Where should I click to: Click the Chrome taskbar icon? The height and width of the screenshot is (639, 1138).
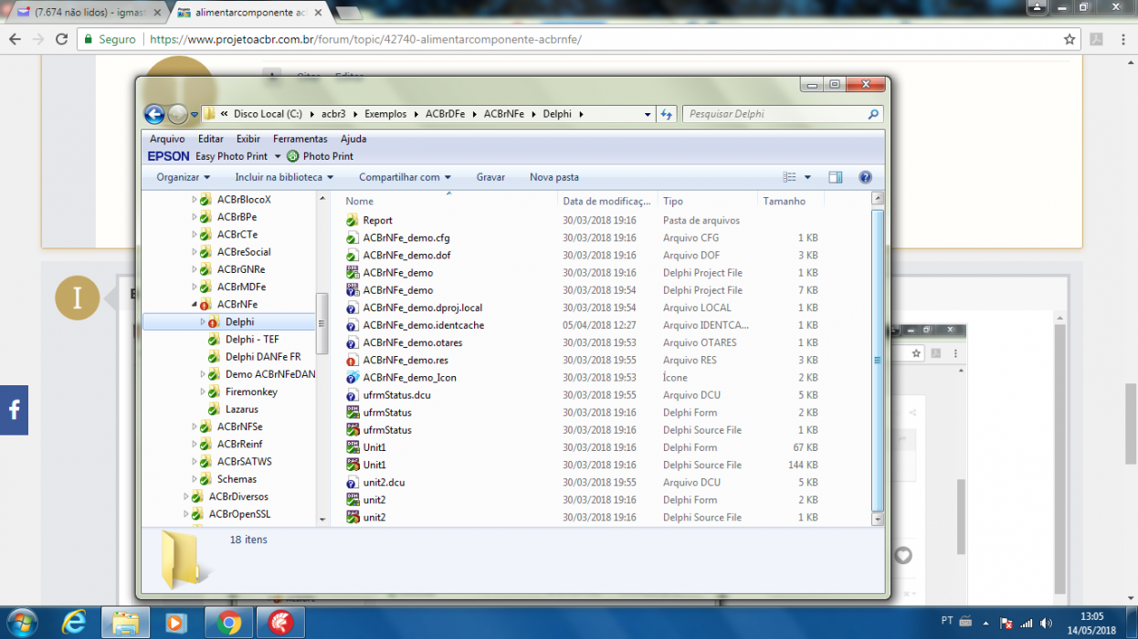click(228, 623)
